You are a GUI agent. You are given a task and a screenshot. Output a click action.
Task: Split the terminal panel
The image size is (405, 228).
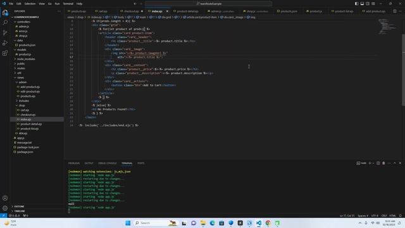[378, 163]
